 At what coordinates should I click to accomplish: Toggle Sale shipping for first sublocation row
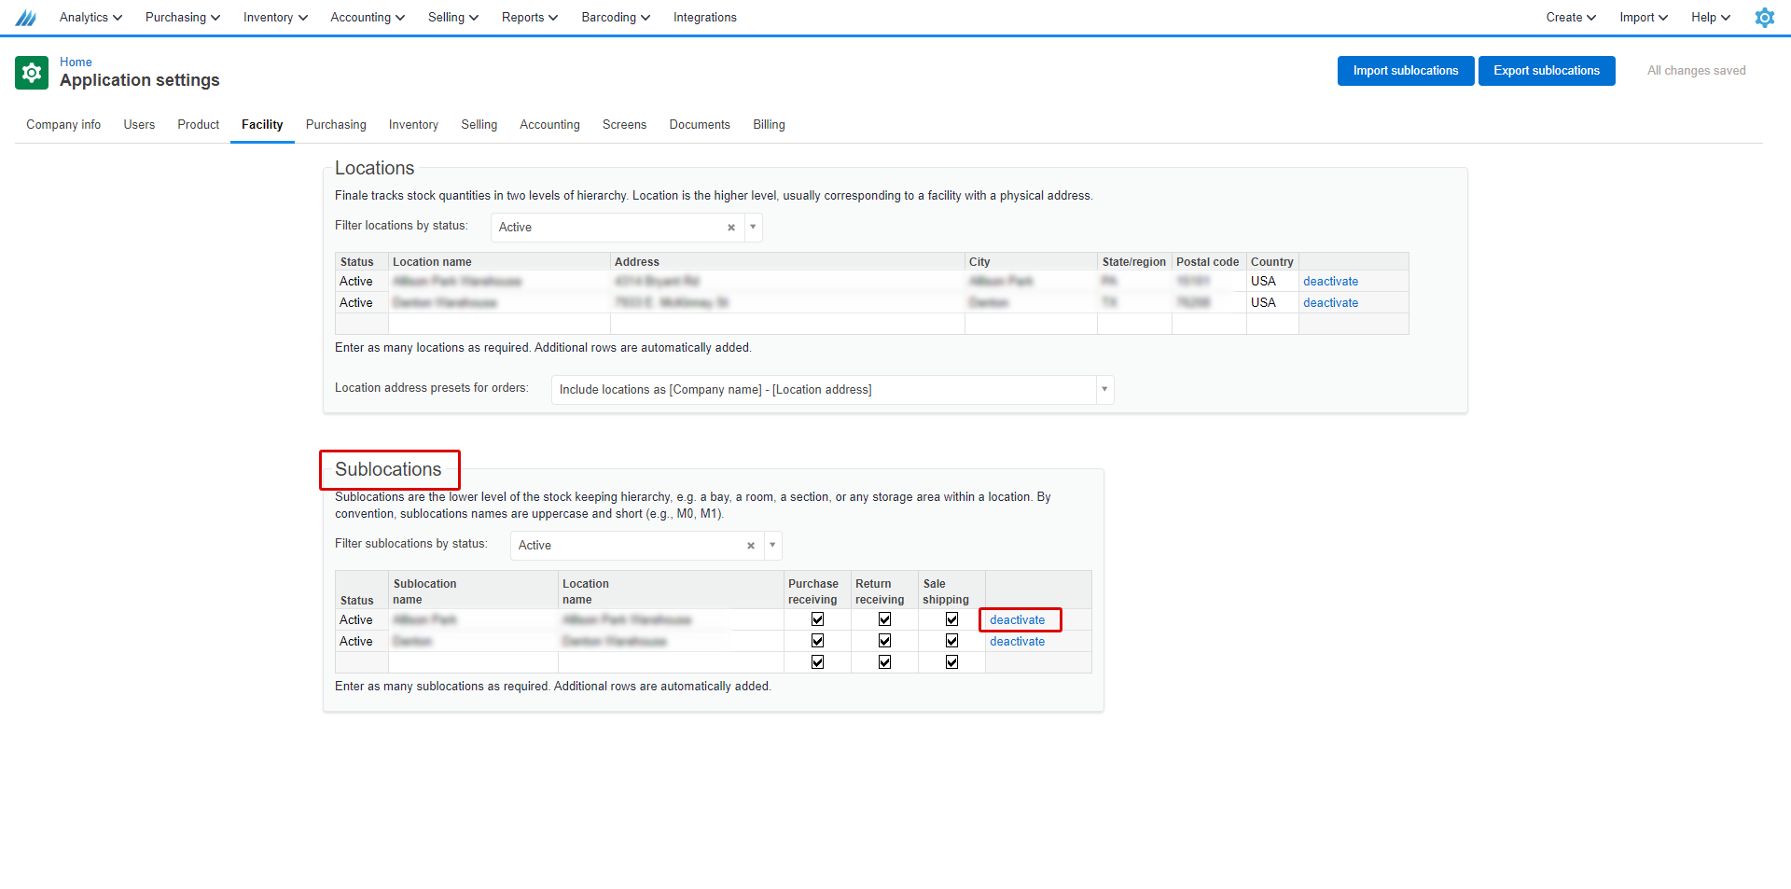click(952, 619)
